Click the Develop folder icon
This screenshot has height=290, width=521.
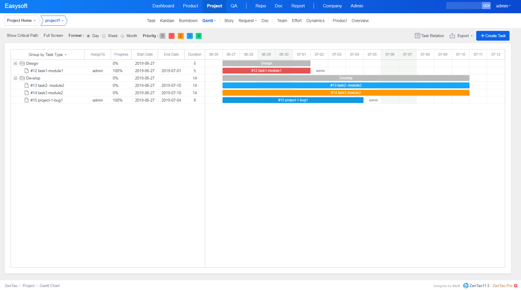(x=22, y=78)
